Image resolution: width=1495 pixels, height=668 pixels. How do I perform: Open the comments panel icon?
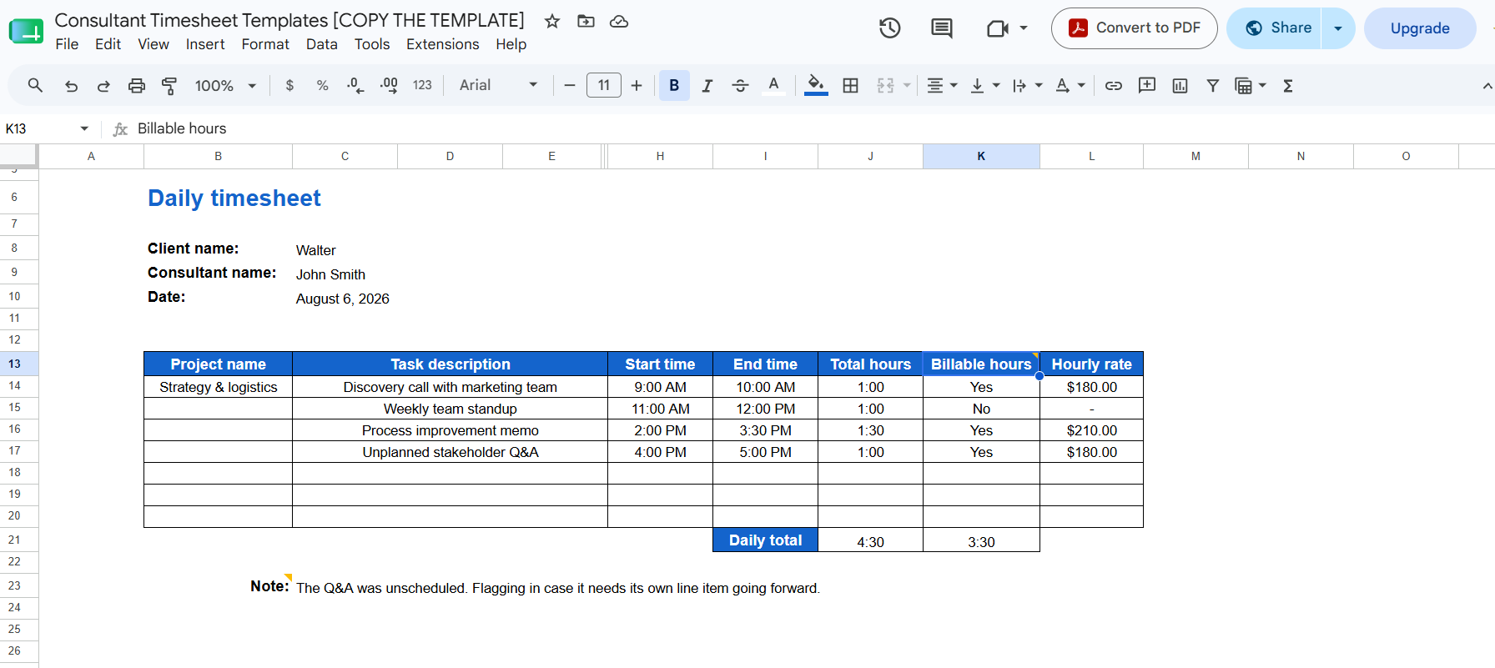(x=942, y=28)
